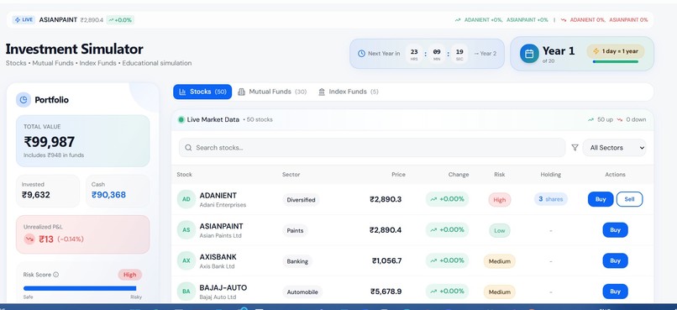Click the Cash ₹90,368 card
The width and height of the screenshot is (677, 310).
pos(118,191)
